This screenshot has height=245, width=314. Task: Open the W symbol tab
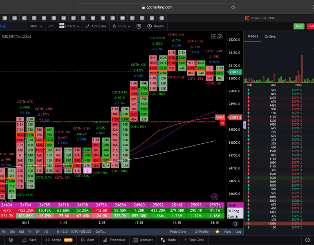(122, 18)
